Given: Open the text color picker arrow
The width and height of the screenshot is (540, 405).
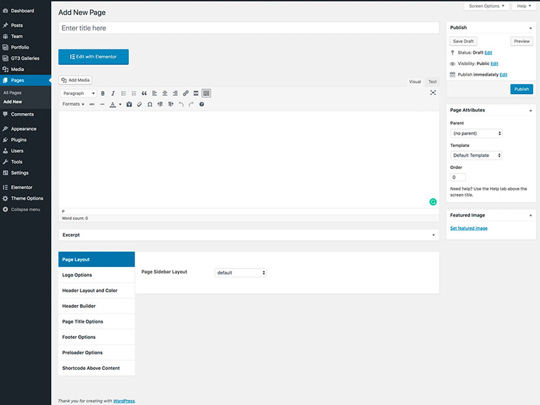Looking at the screenshot, I should [x=120, y=104].
